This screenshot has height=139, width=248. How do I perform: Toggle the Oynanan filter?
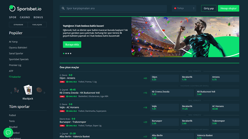coord(18,24)
